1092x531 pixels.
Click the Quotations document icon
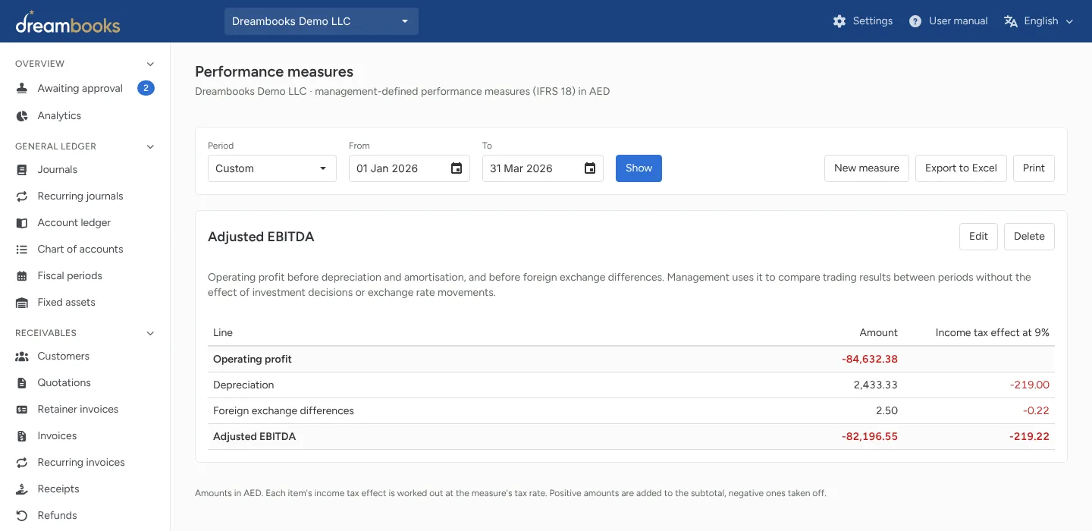(22, 382)
